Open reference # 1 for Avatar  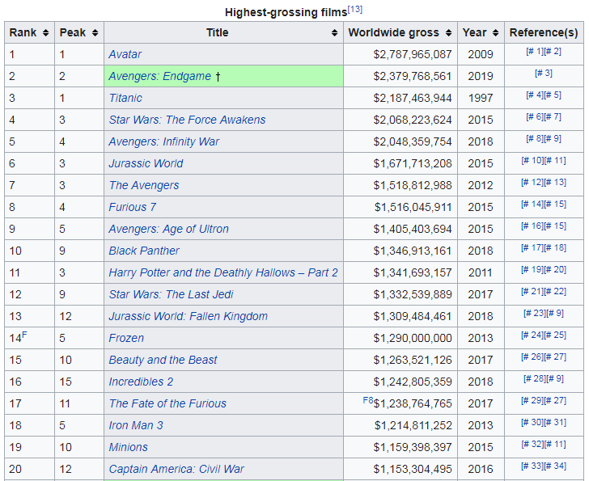[535, 51]
